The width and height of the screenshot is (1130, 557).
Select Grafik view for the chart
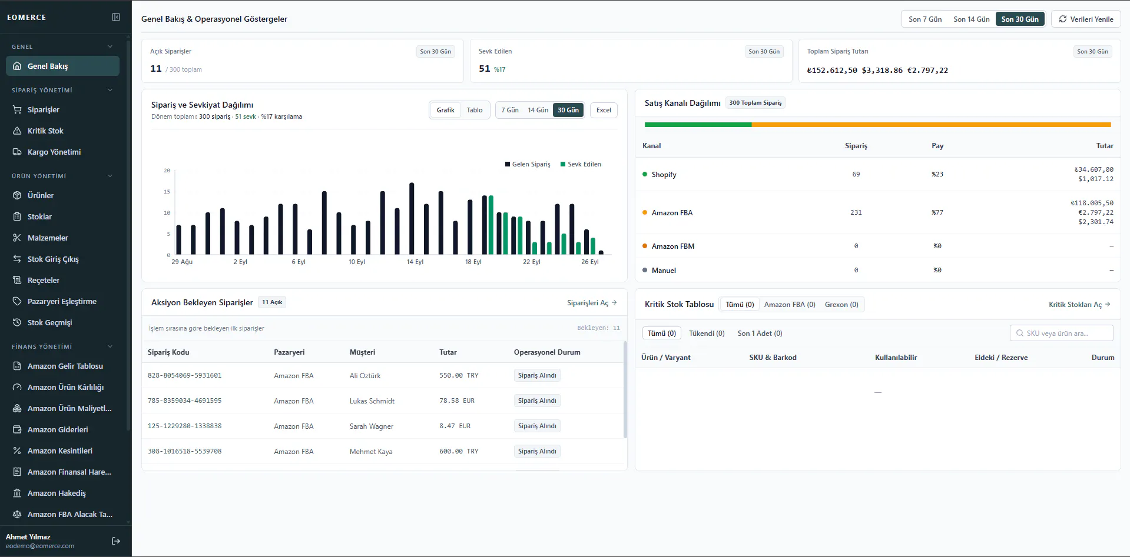click(446, 110)
